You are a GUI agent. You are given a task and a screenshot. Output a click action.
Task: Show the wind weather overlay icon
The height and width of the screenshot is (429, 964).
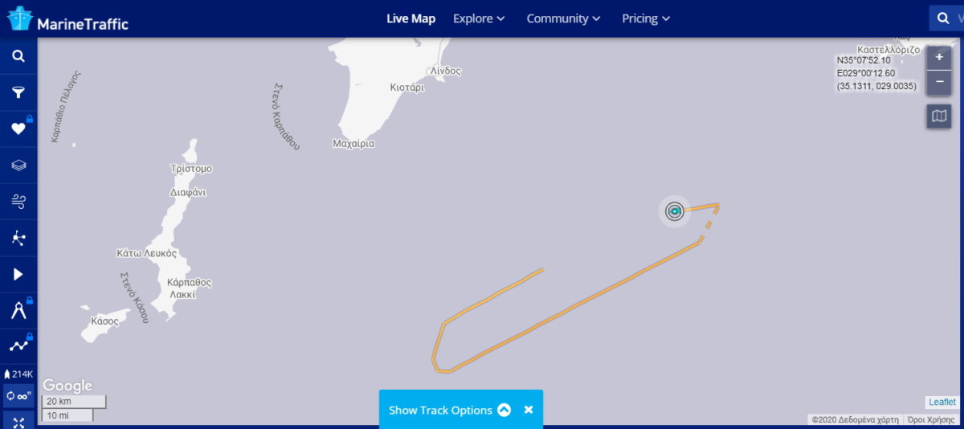tap(18, 202)
